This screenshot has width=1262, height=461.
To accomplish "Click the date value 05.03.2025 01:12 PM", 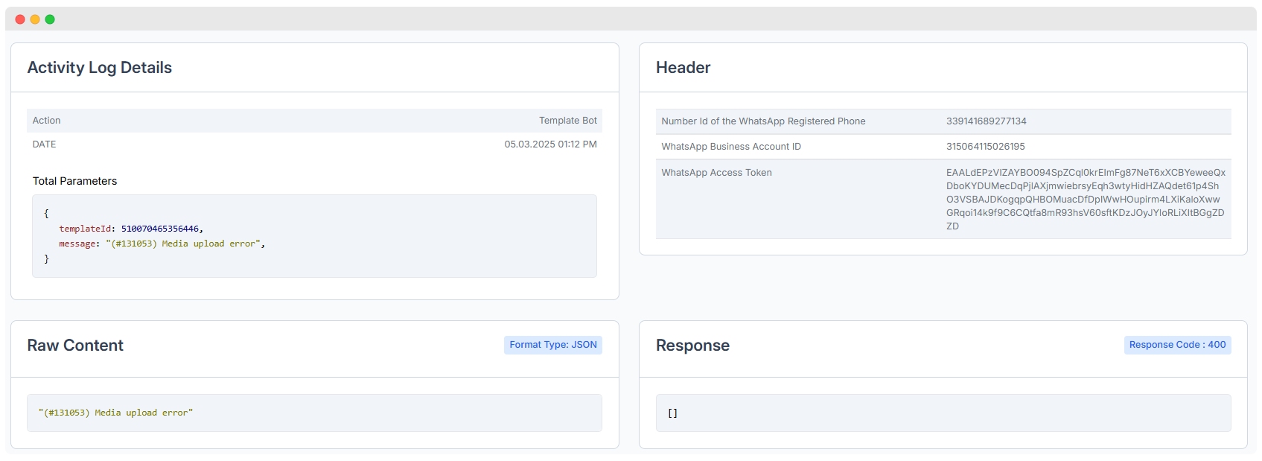I will (x=551, y=144).
